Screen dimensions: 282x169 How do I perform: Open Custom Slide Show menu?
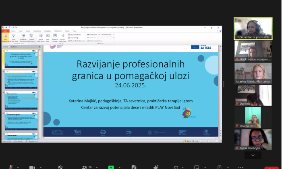[31, 38]
